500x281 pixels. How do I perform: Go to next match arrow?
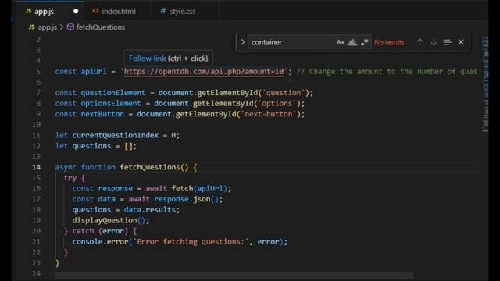pos(434,42)
